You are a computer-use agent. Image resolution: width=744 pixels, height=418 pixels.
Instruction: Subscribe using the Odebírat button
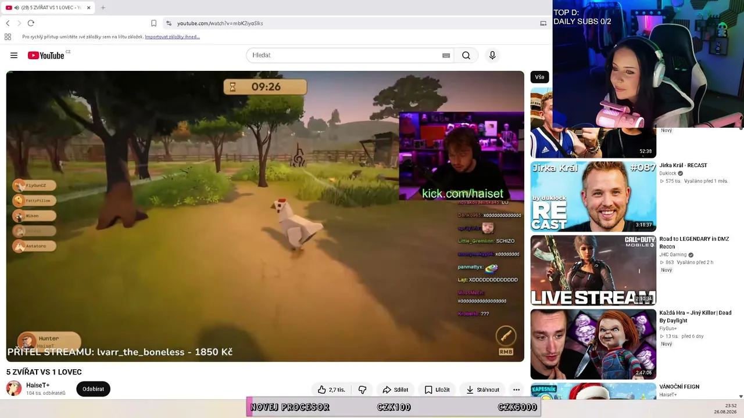tap(93, 389)
